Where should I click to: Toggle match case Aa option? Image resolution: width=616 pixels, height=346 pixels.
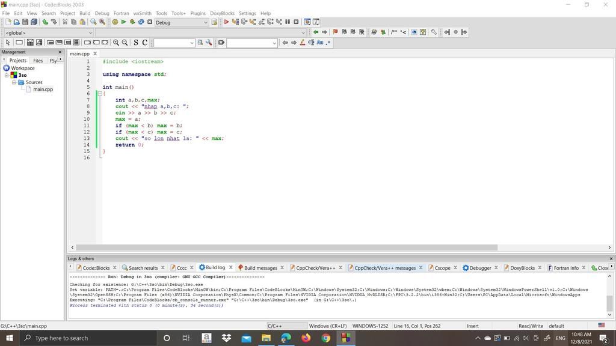pos(320,43)
